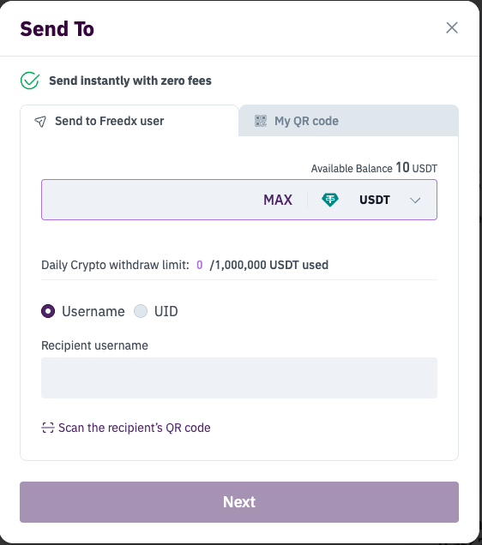
Task: Close the Send To dialog
Action: pos(452,27)
